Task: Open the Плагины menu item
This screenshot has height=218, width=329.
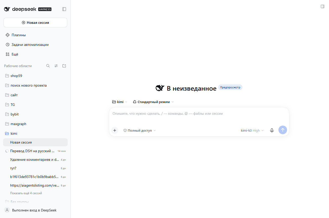Action: (x=35, y=35)
